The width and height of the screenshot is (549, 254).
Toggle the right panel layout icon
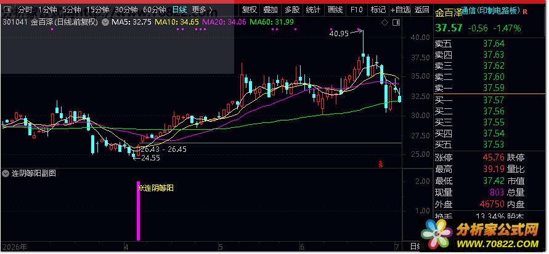coord(396,23)
